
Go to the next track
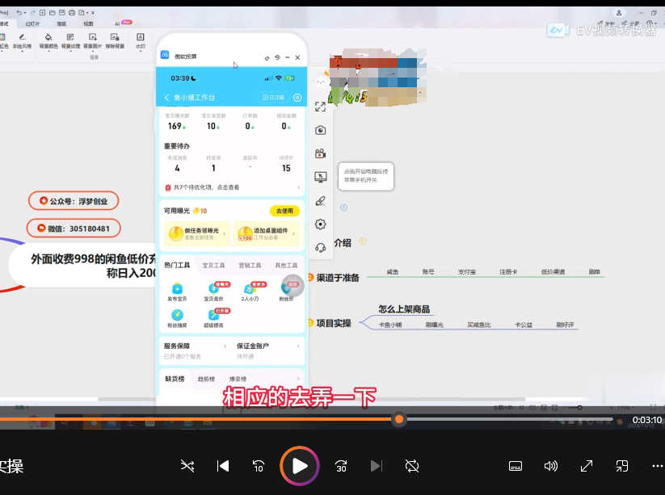377,466
